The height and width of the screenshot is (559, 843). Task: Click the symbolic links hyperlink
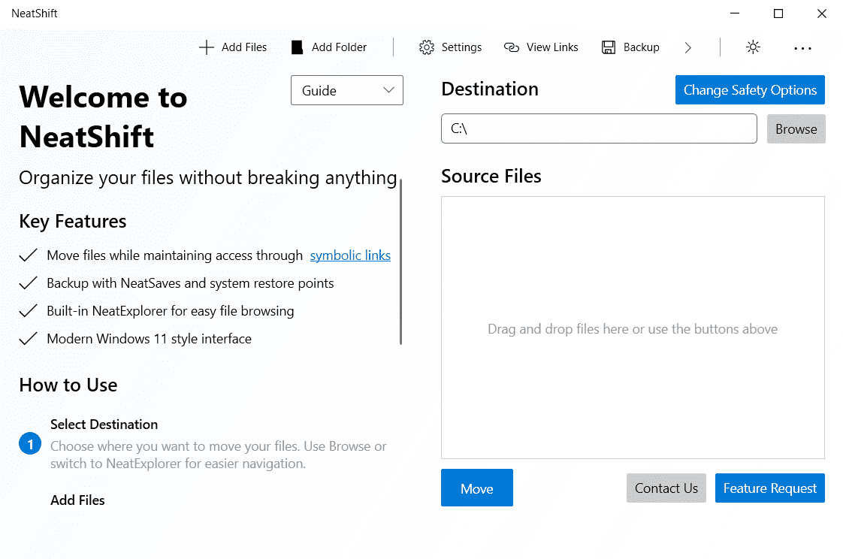tap(350, 255)
